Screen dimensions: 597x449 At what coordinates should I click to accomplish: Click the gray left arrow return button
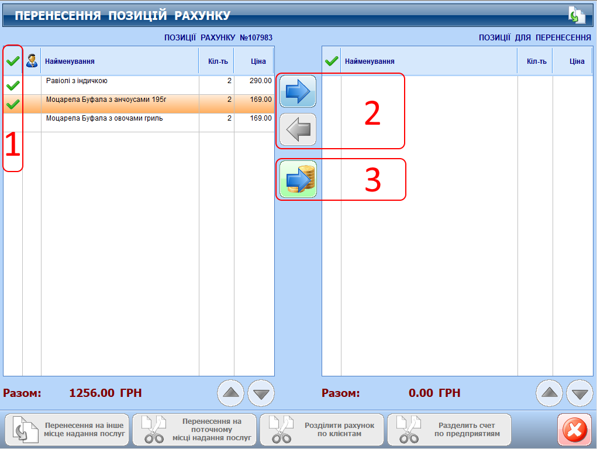point(298,129)
